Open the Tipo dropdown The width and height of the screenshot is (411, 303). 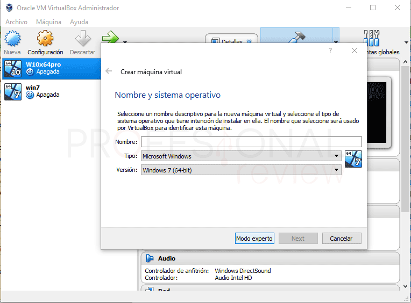point(241,156)
